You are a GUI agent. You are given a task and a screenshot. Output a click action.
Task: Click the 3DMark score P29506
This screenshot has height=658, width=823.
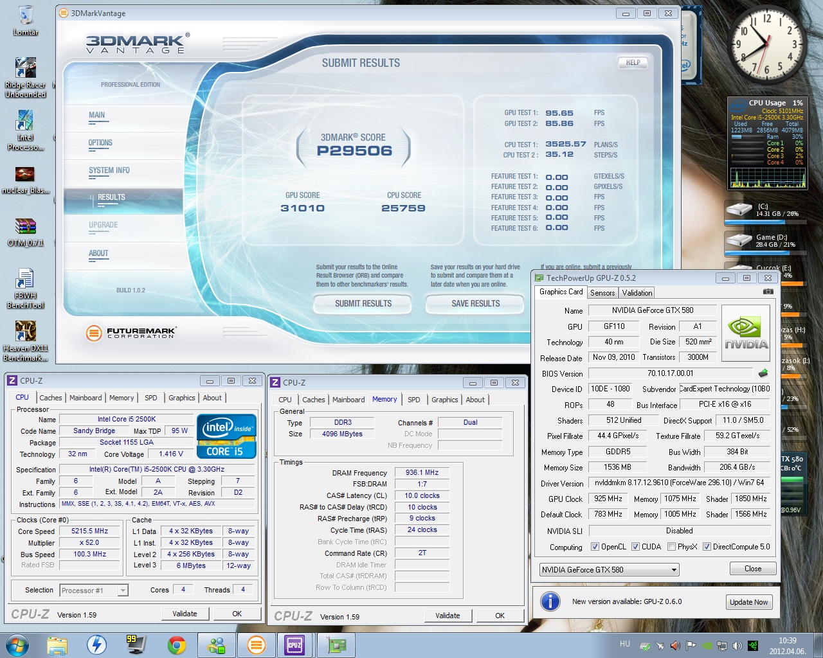pyautogui.click(x=354, y=151)
